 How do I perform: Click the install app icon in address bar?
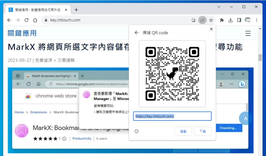(x=194, y=20)
